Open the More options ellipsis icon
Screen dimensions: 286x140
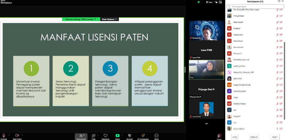tap(156, 136)
